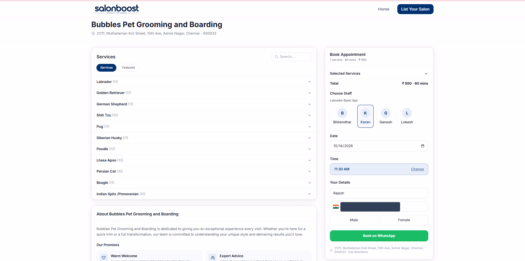Open Get directions link
525x261 pixels.
(x=358, y=252)
